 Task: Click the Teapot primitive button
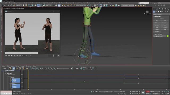[x=157, y=29]
